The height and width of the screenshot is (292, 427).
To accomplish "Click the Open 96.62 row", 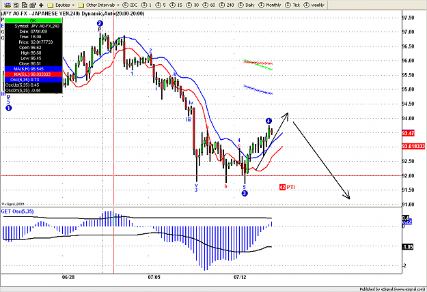I will click(x=33, y=48).
